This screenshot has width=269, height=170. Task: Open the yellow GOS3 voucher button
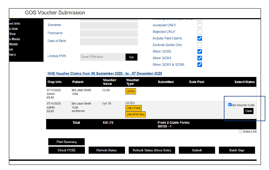pos(131,91)
